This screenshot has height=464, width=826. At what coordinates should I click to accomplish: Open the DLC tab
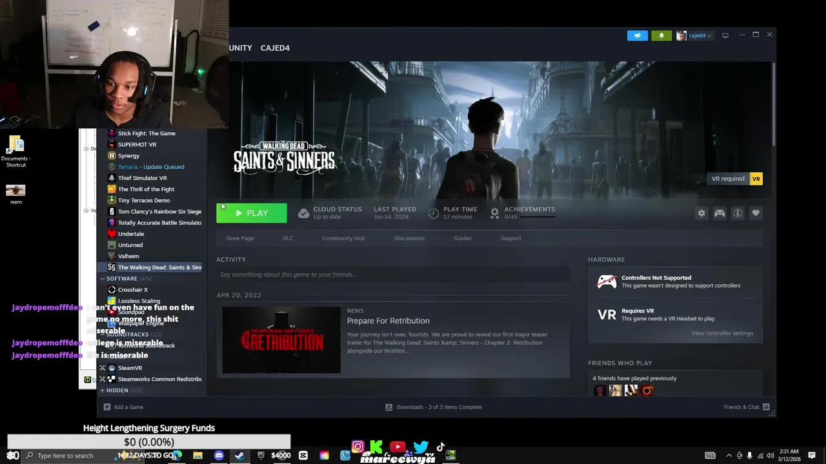tap(288, 238)
